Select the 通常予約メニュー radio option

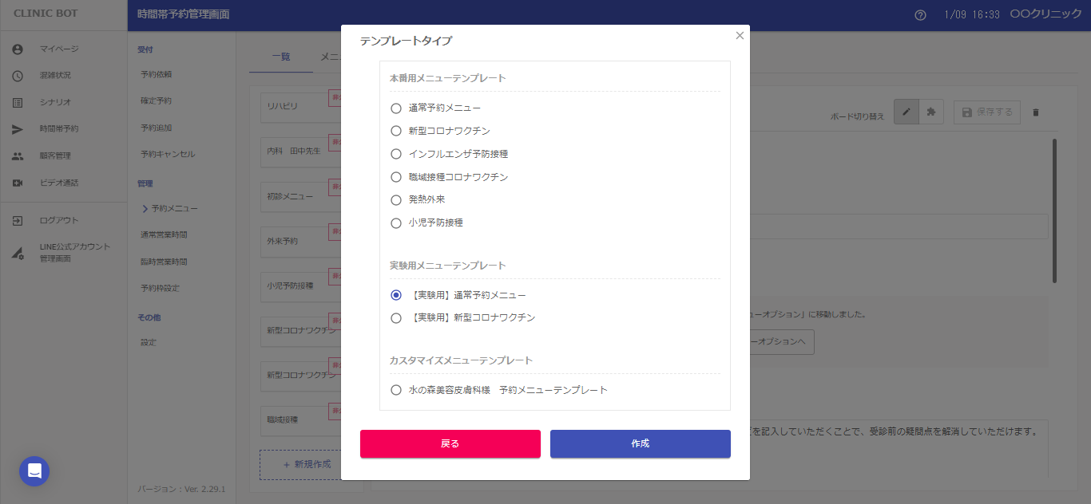396,108
